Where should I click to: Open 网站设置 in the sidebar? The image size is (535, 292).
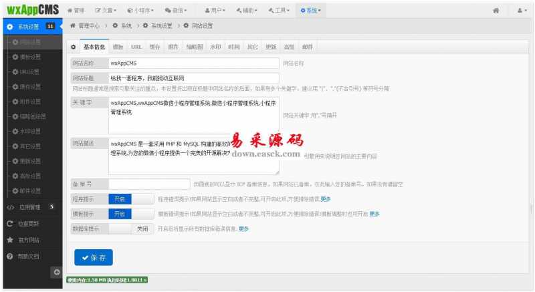(x=30, y=42)
